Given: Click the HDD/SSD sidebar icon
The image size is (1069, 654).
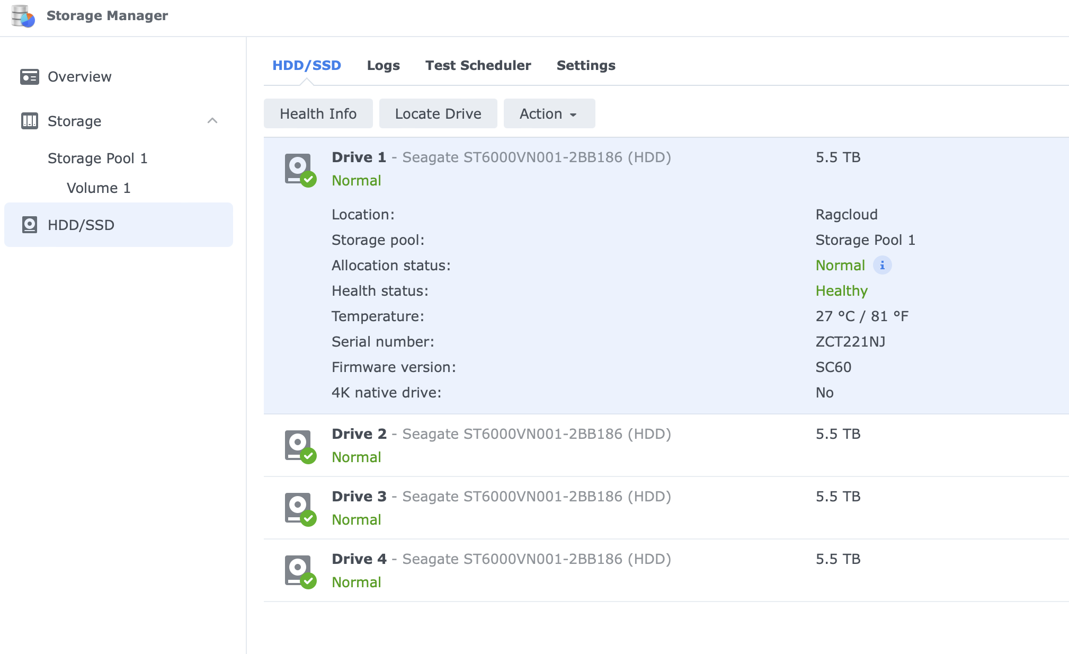Looking at the screenshot, I should pos(30,225).
